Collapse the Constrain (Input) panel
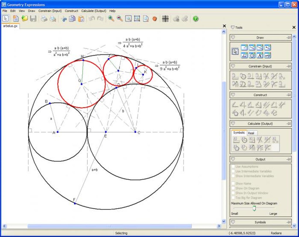Image resolution: width=299 pixels, height=237 pixels. click(233, 66)
